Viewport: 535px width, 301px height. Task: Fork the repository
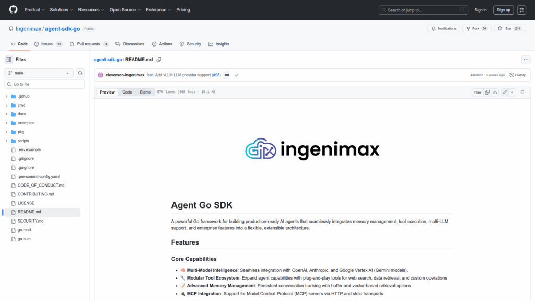[476, 29]
